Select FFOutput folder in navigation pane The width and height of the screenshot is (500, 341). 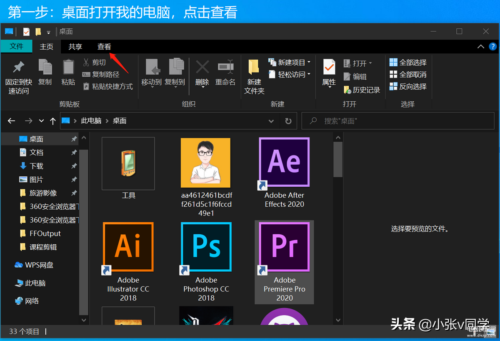pyautogui.click(x=40, y=233)
